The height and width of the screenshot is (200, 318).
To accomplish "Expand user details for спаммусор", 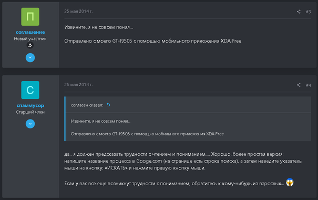I will [x=30, y=124].
